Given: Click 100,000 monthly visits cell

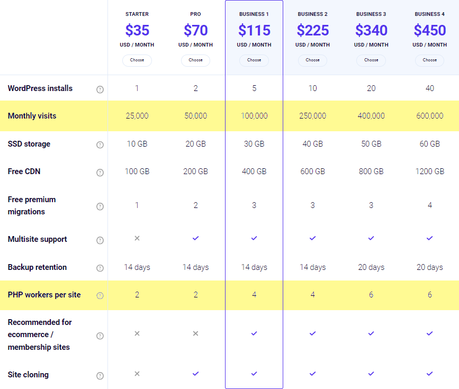Looking at the screenshot, I should tap(254, 116).
